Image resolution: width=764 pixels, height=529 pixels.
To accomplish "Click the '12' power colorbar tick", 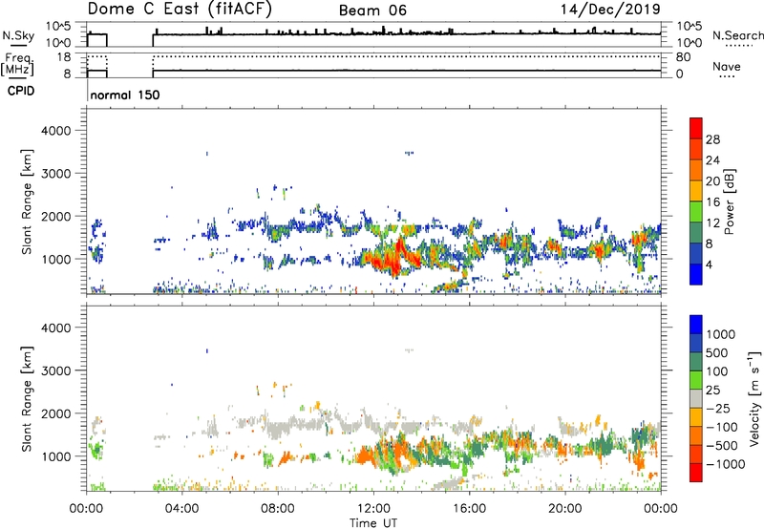I will click(x=712, y=223).
